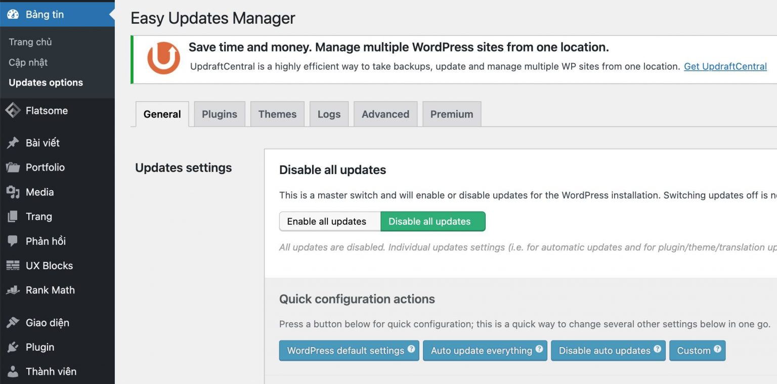
Task: Open the Logs tab
Action: pos(329,114)
